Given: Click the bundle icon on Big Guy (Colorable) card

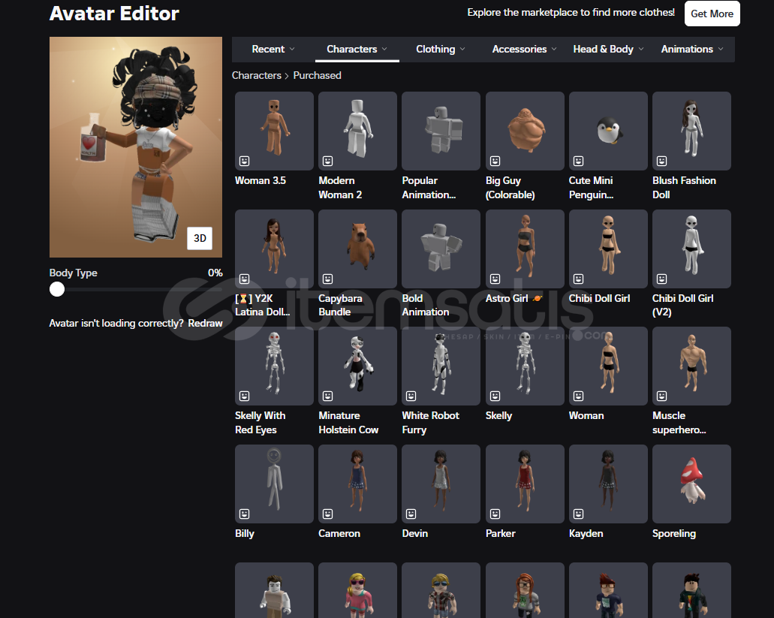Looking at the screenshot, I should coord(495,161).
